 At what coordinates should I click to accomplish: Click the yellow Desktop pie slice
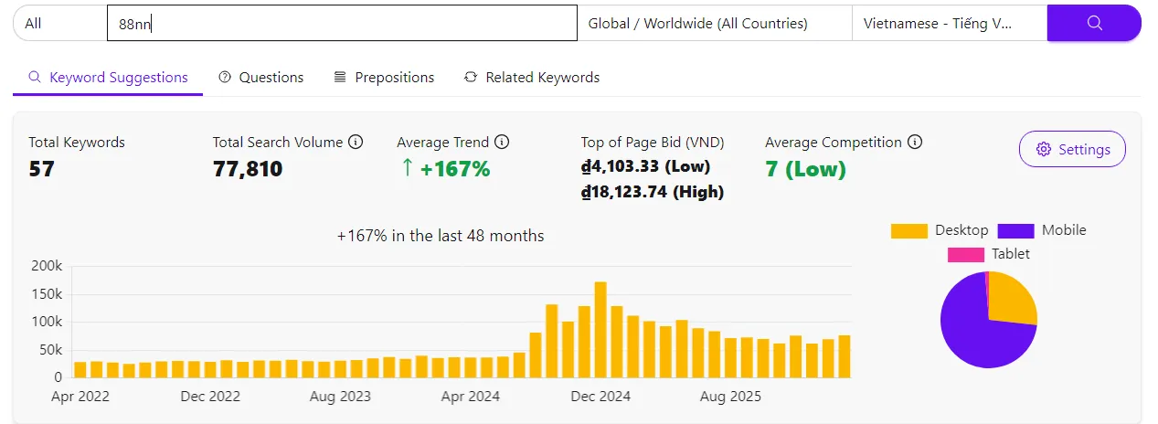tap(1011, 300)
